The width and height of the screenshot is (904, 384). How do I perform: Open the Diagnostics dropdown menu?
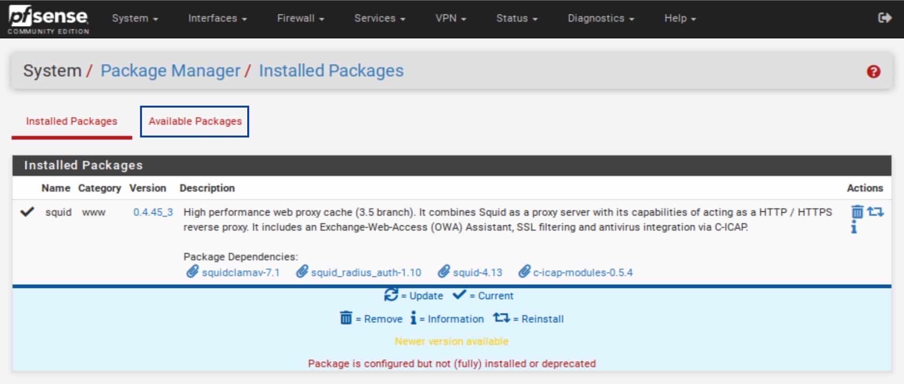(x=601, y=18)
